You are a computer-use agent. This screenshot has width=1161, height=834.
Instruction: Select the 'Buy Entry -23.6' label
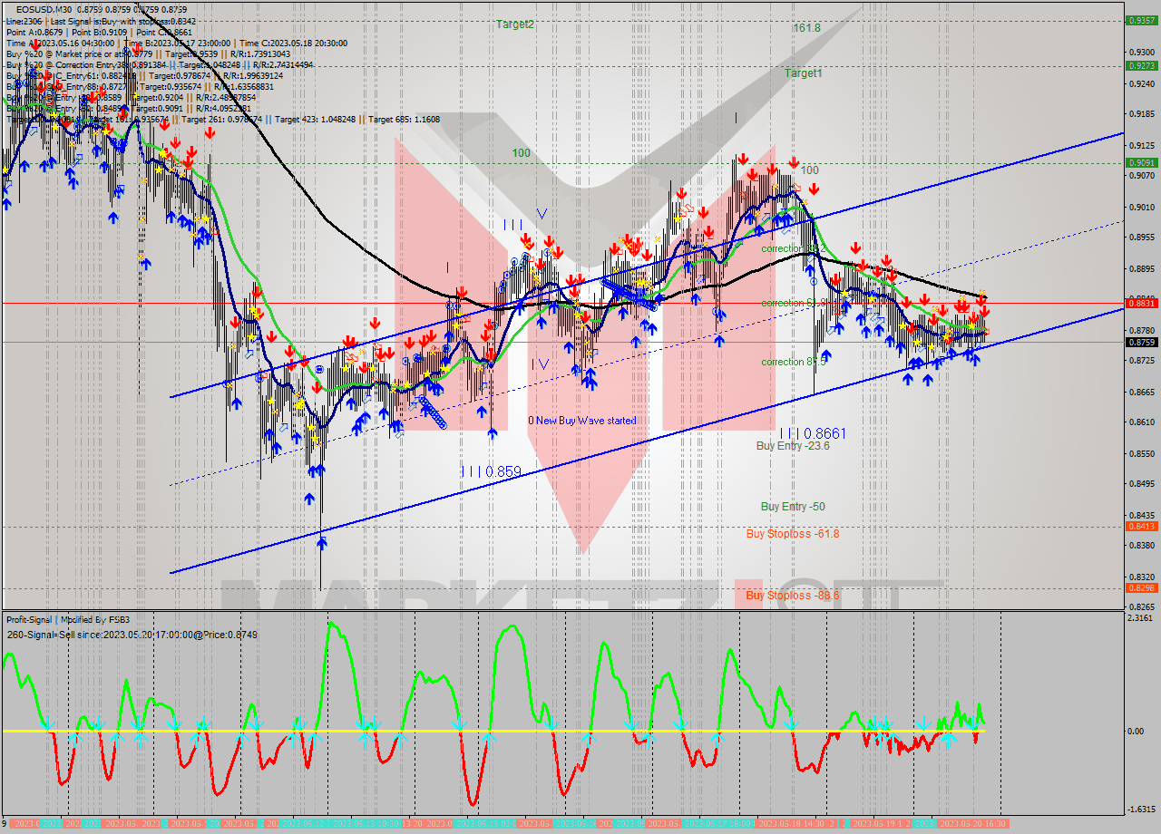point(793,446)
